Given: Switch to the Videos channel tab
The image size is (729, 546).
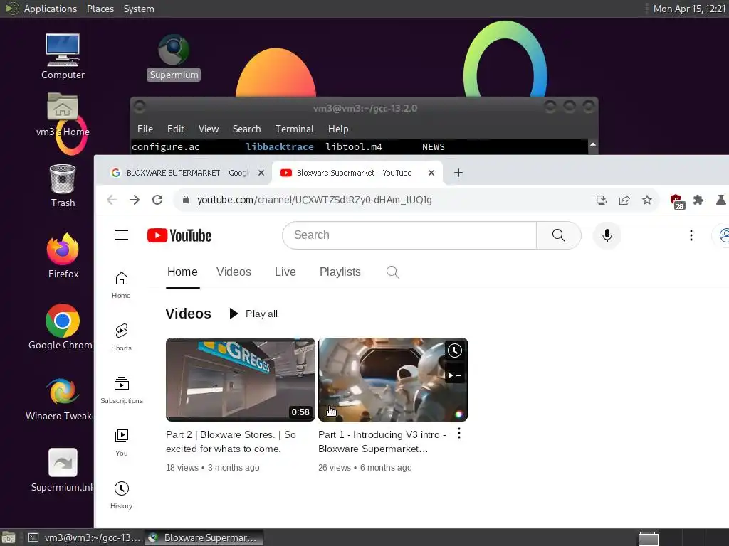Looking at the screenshot, I should pyautogui.click(x=234, y=272).
